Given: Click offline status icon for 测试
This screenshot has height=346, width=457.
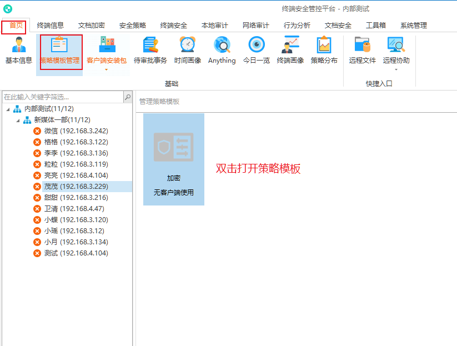Looking at the screenshot, I should coord(37,253).
